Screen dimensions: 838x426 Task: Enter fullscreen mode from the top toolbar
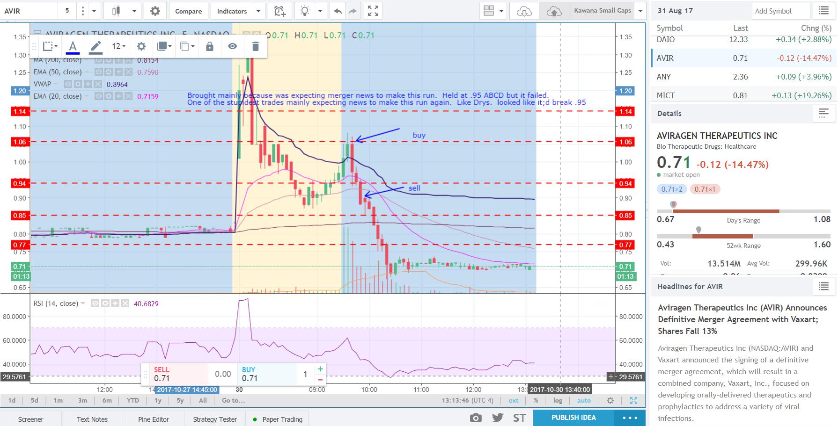tap(373, 11)
